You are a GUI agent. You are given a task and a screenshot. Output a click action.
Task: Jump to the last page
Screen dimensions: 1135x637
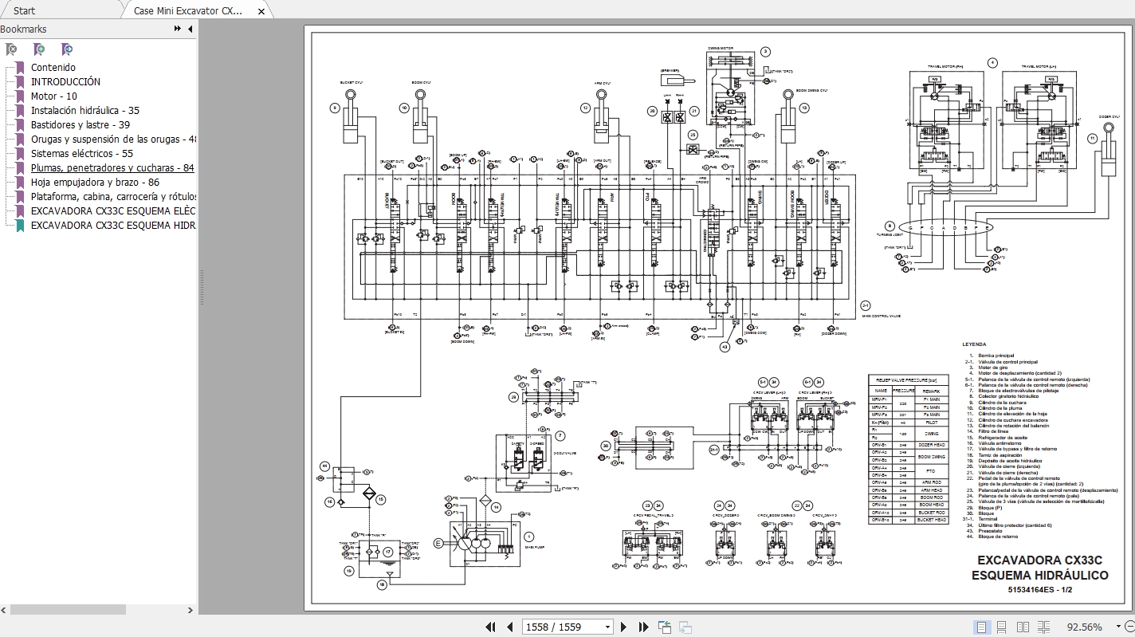pyautogui.click(x=643, y=627)
